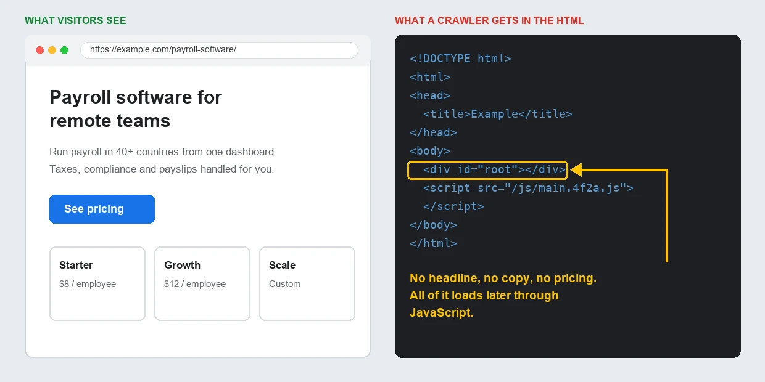Viewport: 765px width, 382px height.
Task: Click the green maximize dot in mock browser
Action: tap(64, 50)
